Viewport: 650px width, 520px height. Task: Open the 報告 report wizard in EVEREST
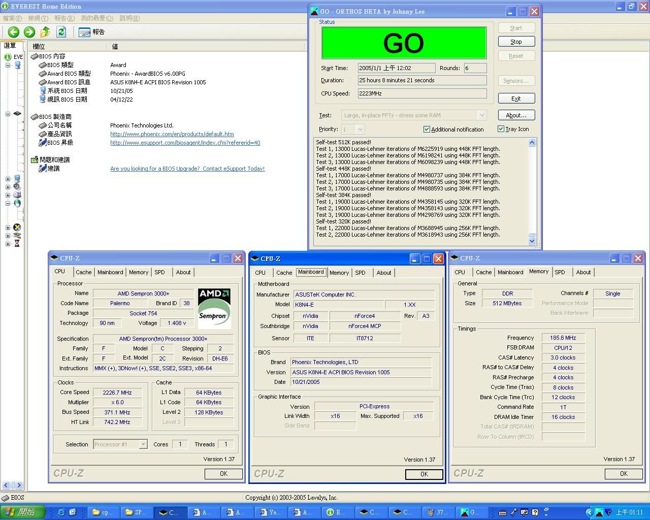[x=92, y=32]
